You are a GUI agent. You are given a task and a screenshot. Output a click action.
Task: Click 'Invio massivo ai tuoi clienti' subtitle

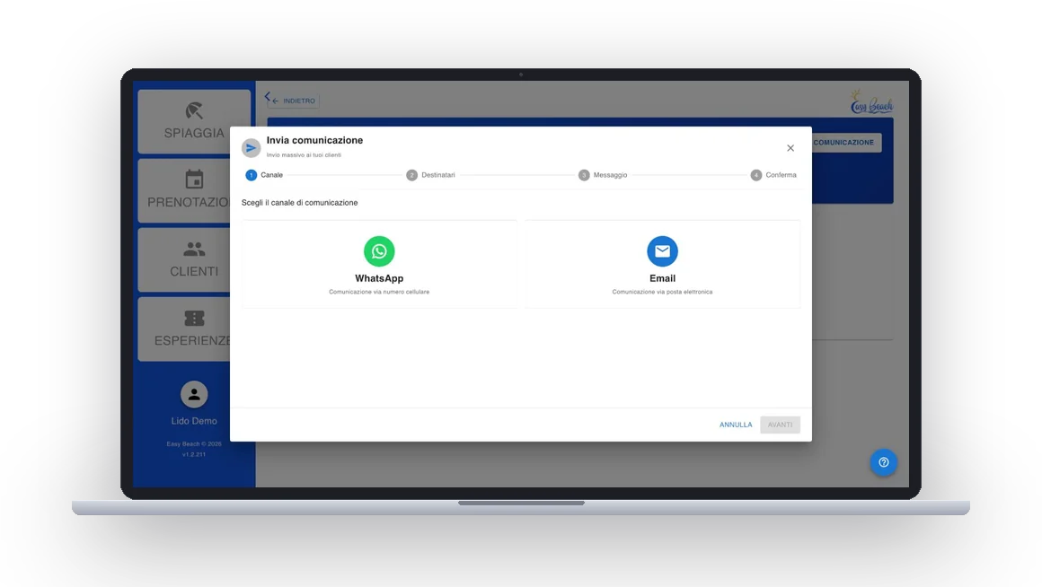(x=304, y=155)
